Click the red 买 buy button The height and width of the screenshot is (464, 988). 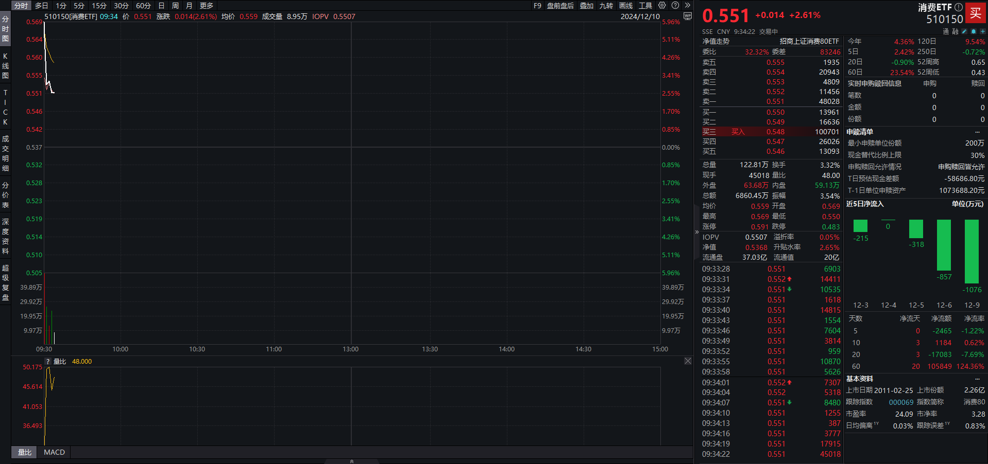coord(976,13)
